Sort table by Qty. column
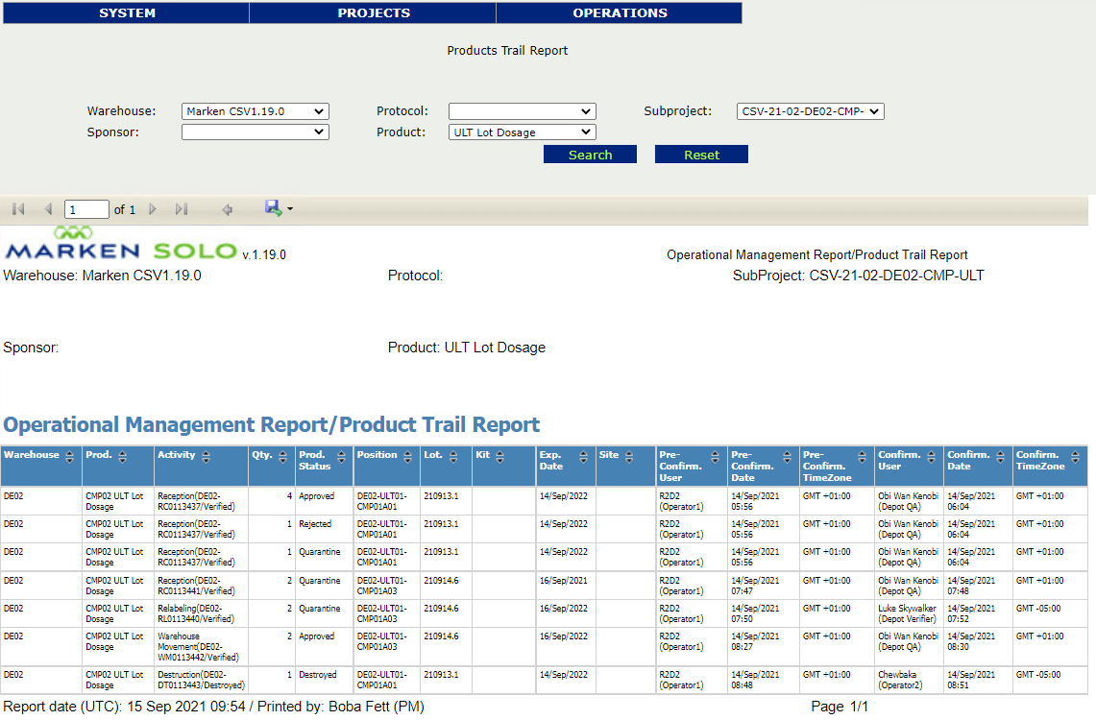Image resolution: width=1096 pixels, height=720 pixels. (x=282, y=457)
